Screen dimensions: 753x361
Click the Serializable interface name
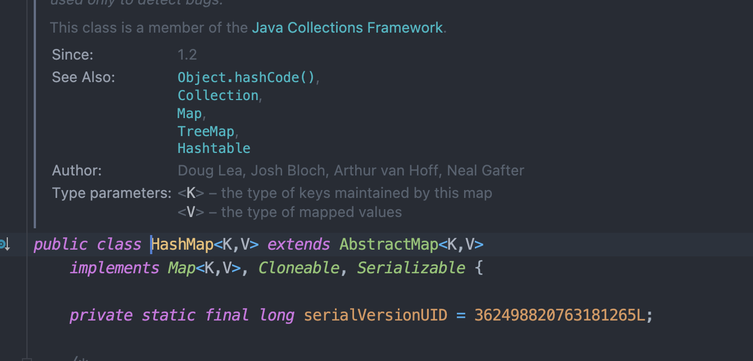411,268
